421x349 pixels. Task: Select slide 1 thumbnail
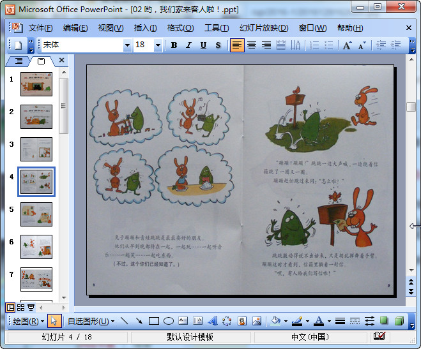36,84
